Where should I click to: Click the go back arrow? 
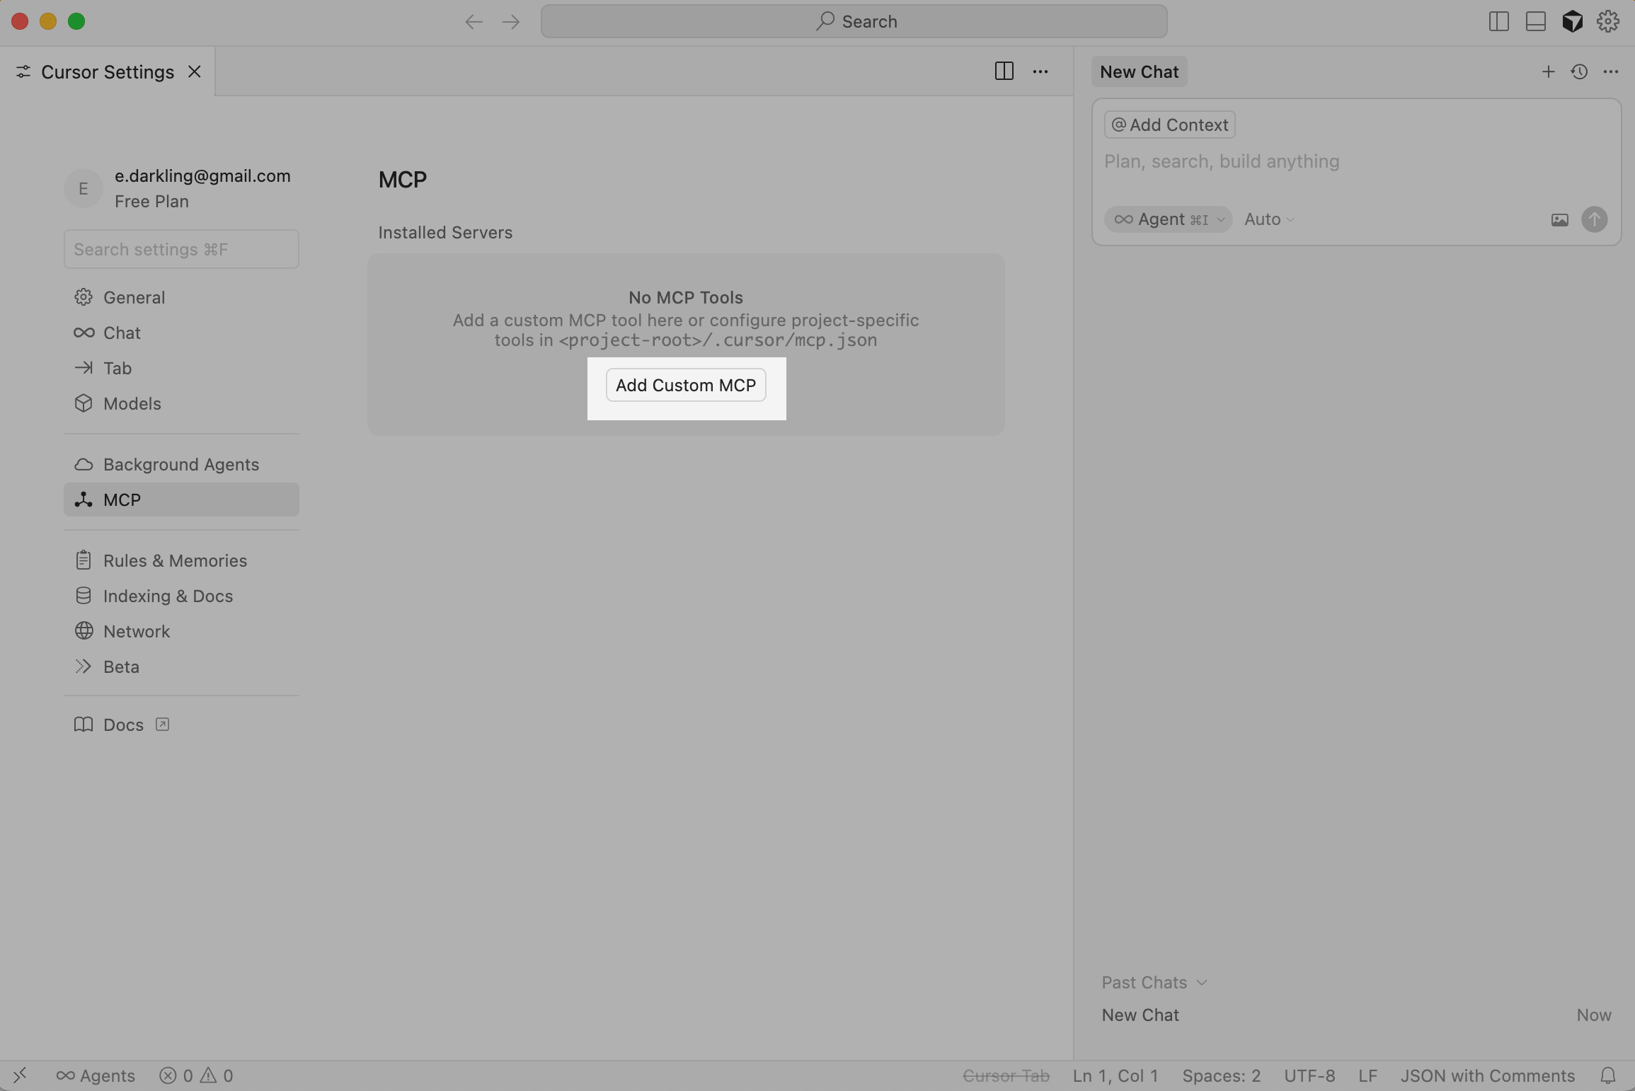point(474,22)
